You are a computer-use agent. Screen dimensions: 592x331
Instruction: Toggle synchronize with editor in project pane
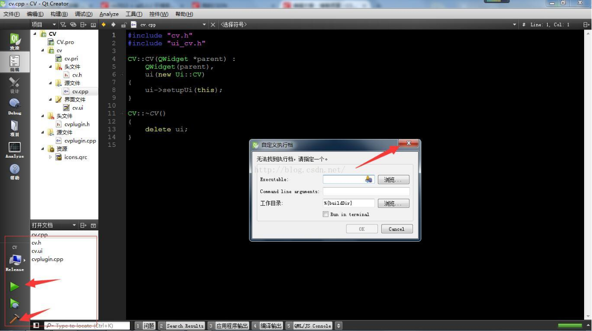[73, 25]
